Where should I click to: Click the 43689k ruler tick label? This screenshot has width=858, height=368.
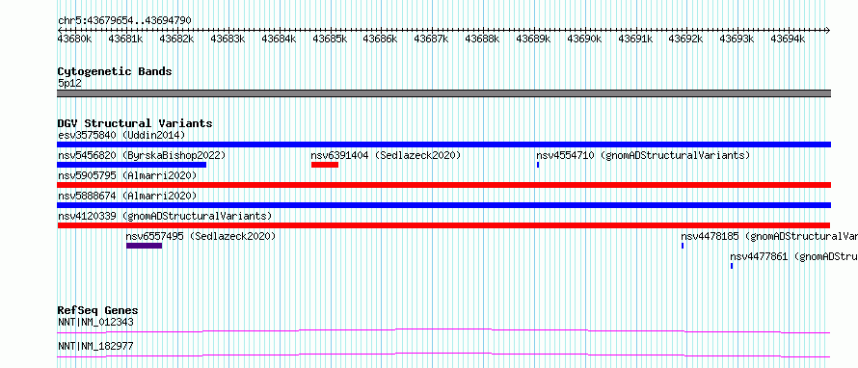point(533,39)
